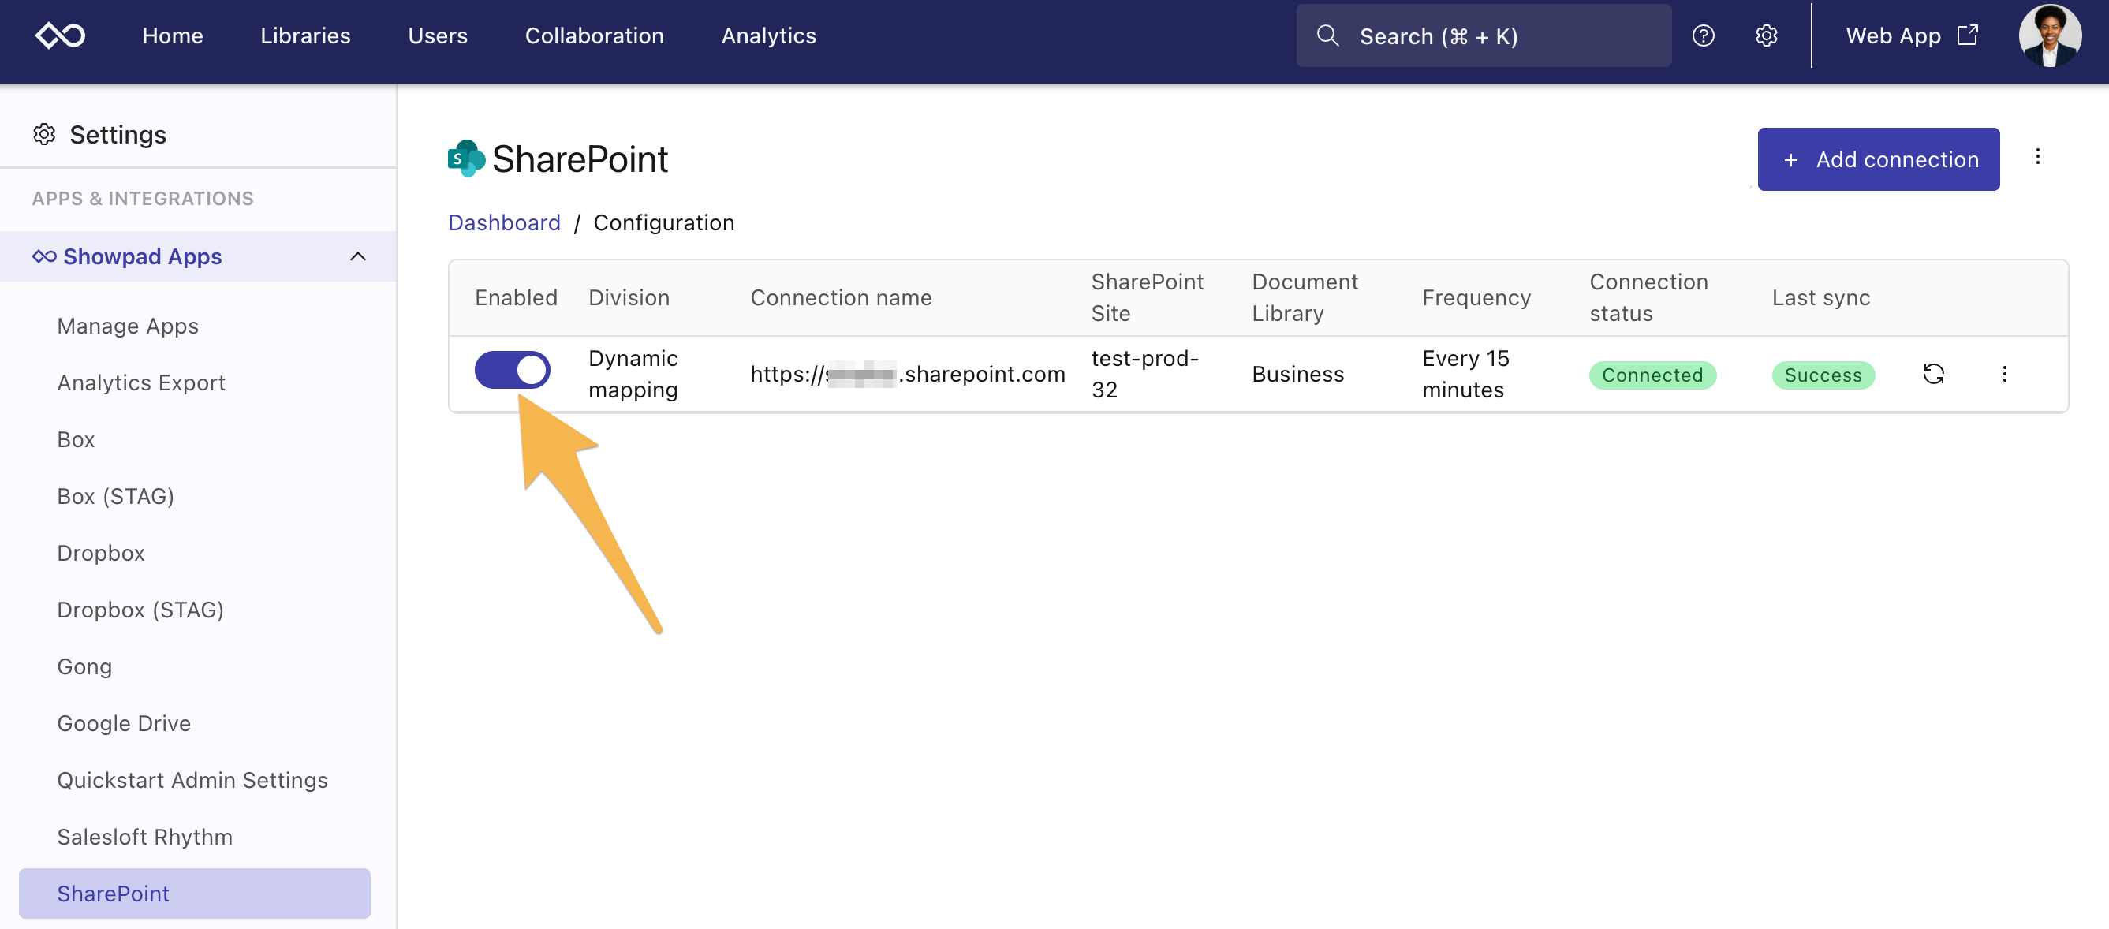Screen dimensions: 2109x929
Task: Open the Analytics Export settings
Action: pos(141,382)
